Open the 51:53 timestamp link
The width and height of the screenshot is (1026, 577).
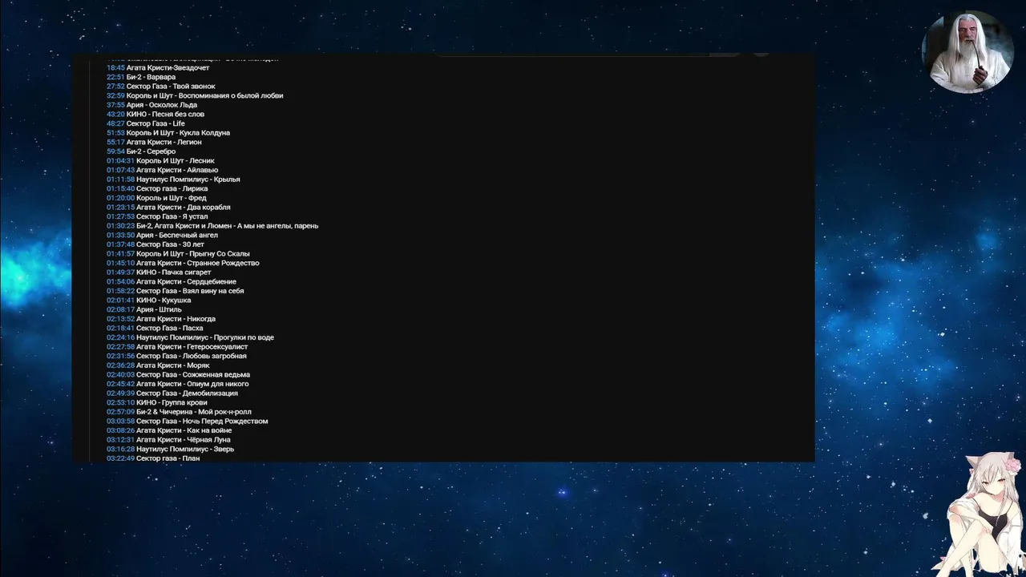point(115,133)
